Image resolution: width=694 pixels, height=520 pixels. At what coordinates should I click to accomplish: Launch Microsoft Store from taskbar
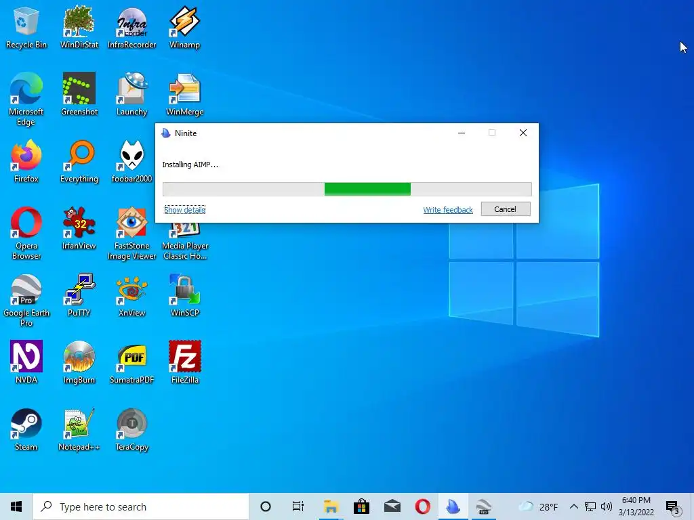coord(362,506)
